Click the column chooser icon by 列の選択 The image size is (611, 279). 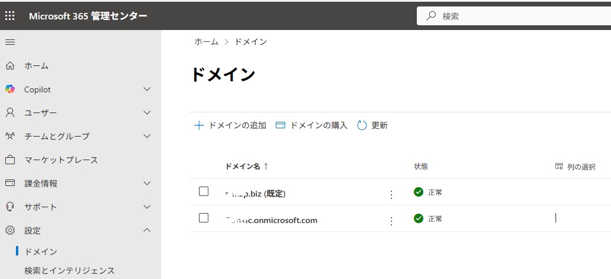click(559, 167)
